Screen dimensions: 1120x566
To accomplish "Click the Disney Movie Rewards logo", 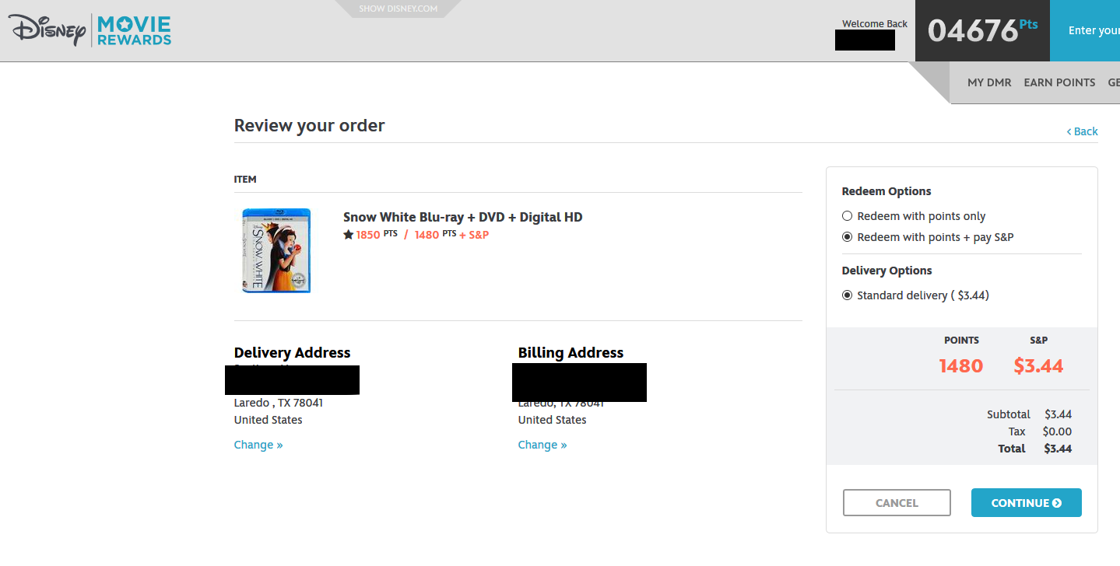I will coord(90,30).
